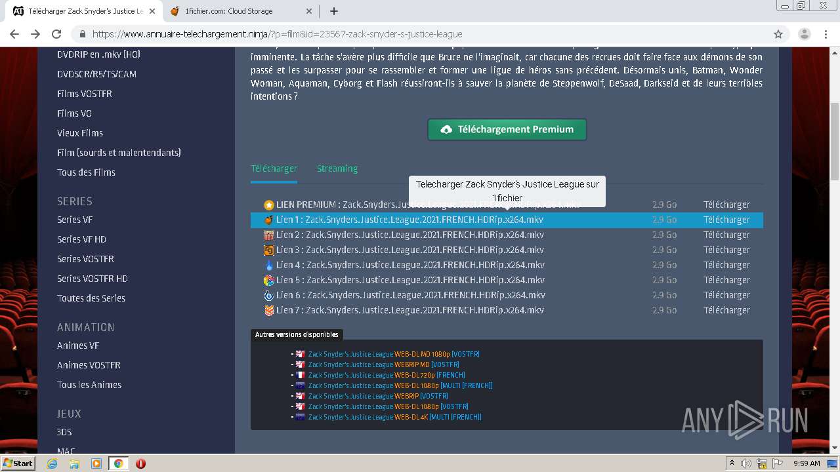Viewport: 840px width, 472px height.
Task: Open Tous les Animes category
Action: [x=89, y=385]
